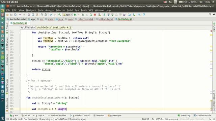Screen dimensions: 216x121
Task: Open the Git: master branch menu
Action: [171, 119]
